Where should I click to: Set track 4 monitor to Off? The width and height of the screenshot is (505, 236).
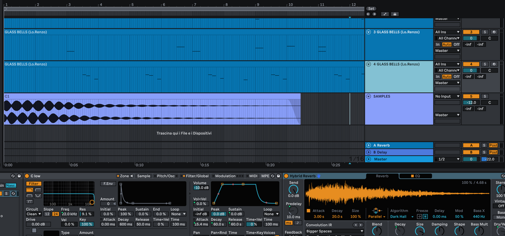[457, 77]
